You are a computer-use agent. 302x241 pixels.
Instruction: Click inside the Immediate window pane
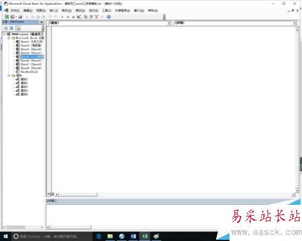pyautogui.click(x=133, y=215)
